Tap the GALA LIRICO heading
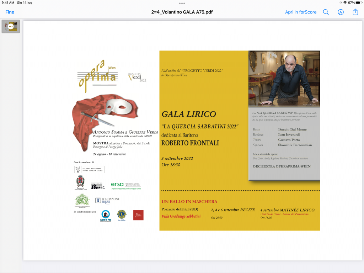 coord(189,114)
